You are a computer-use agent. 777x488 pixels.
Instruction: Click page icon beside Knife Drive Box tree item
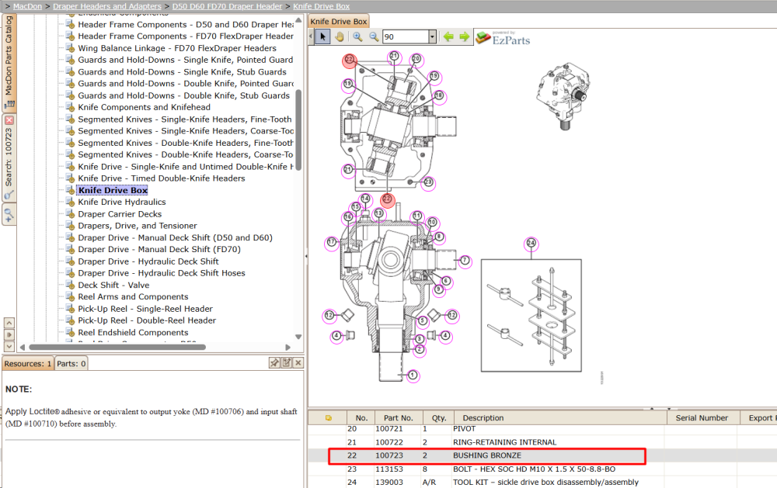[70, 190]
